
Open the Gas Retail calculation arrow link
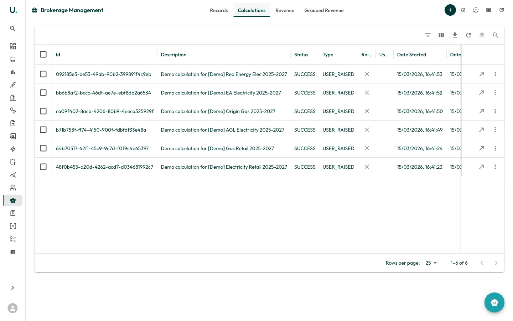482,148
